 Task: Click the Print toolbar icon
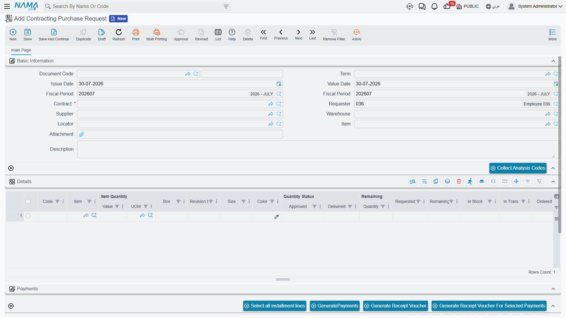pyautogui.click(x=136, y=35)
